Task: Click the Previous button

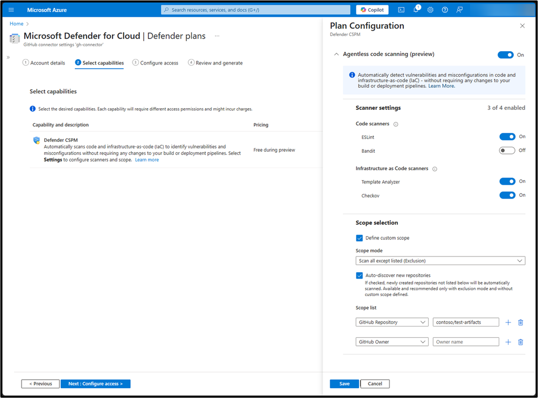Action: [x=40, y=383]
